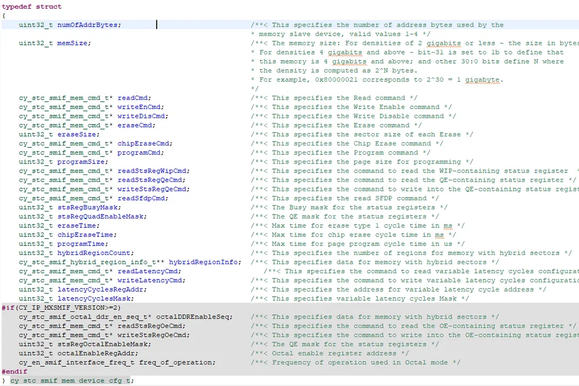The width and height of the screenshot is (579, 386).
Task: Click comment 'Octal enable register address'
Action: click(x=329, y=354)
